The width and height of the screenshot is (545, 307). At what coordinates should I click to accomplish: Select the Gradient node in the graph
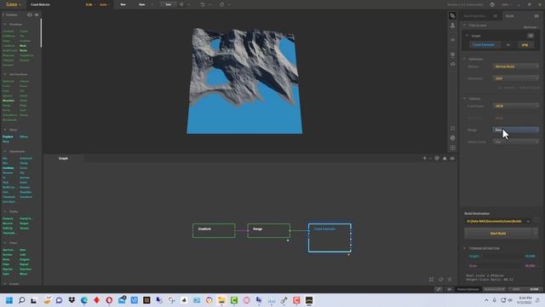pos(214,231)
